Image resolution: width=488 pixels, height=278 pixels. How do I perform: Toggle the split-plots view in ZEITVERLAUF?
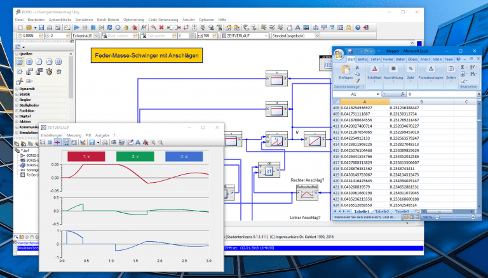tap(66, 142)
